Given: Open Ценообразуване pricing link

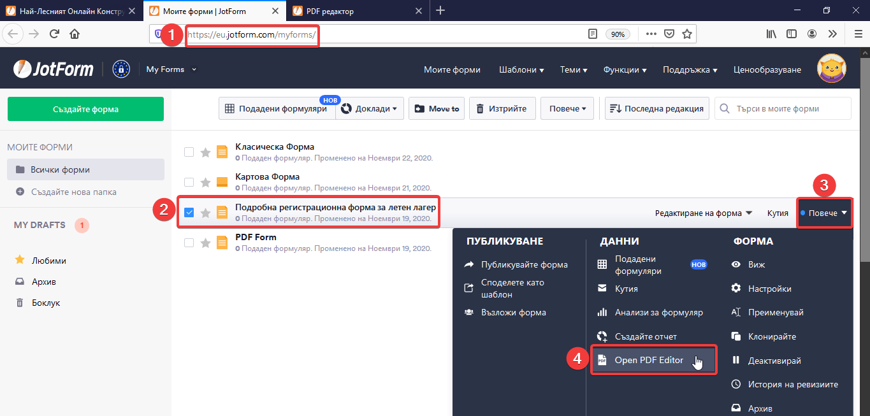Looking at the screenshot, I should pyautogui.click(x=767, y=70).
